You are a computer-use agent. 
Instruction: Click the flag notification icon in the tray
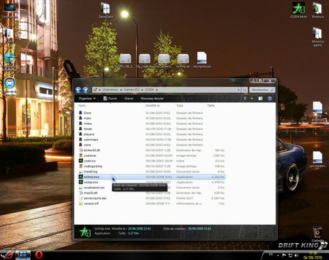284,255
